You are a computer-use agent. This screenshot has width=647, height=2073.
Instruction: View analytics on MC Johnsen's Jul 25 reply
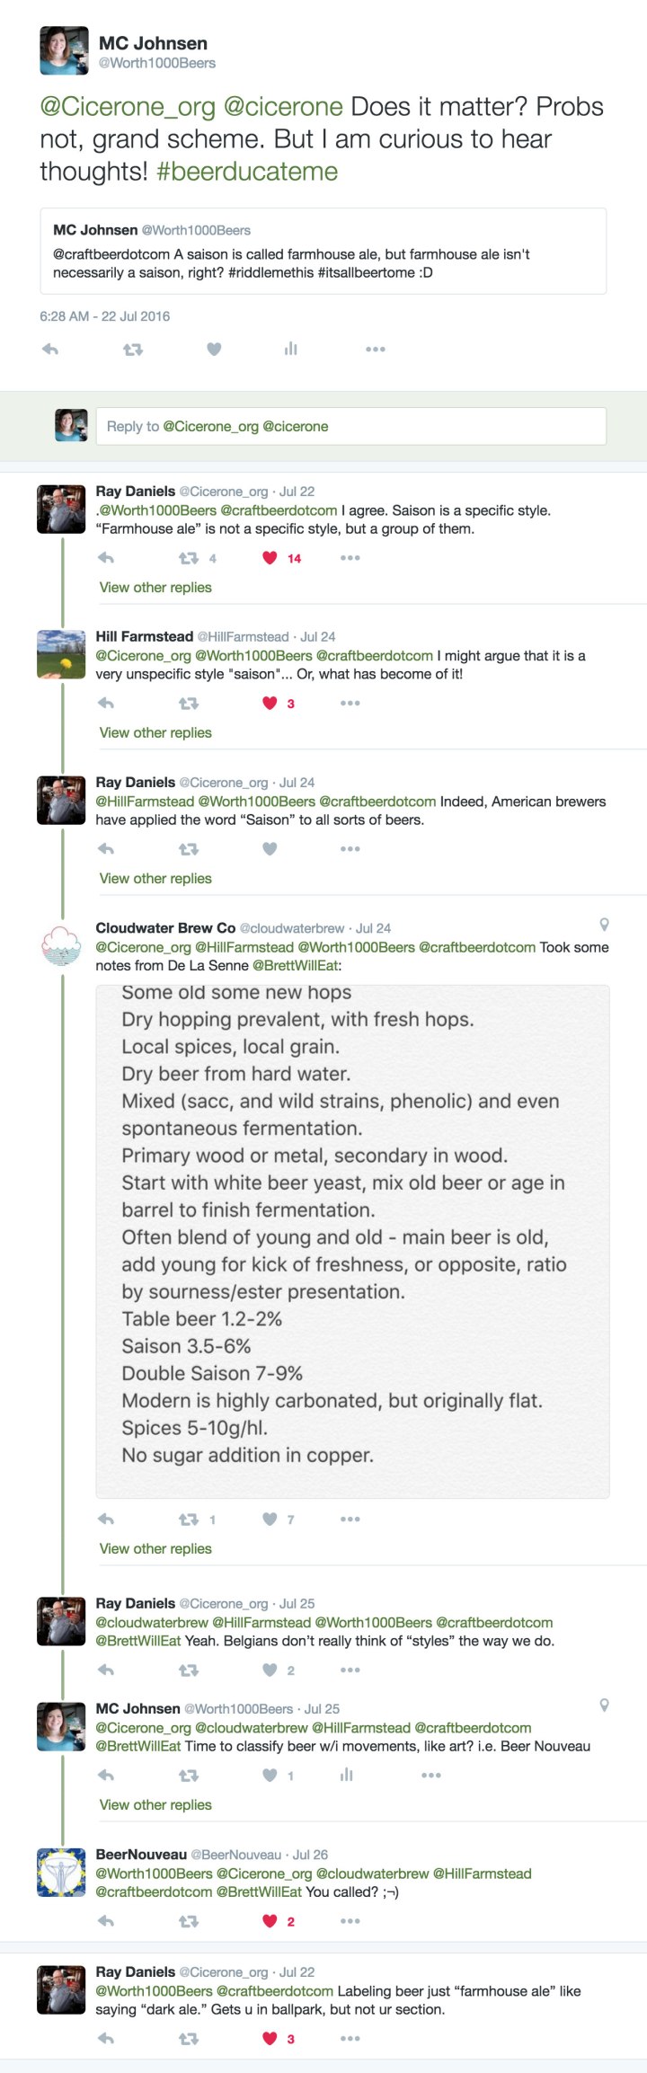click(346, 1776)
